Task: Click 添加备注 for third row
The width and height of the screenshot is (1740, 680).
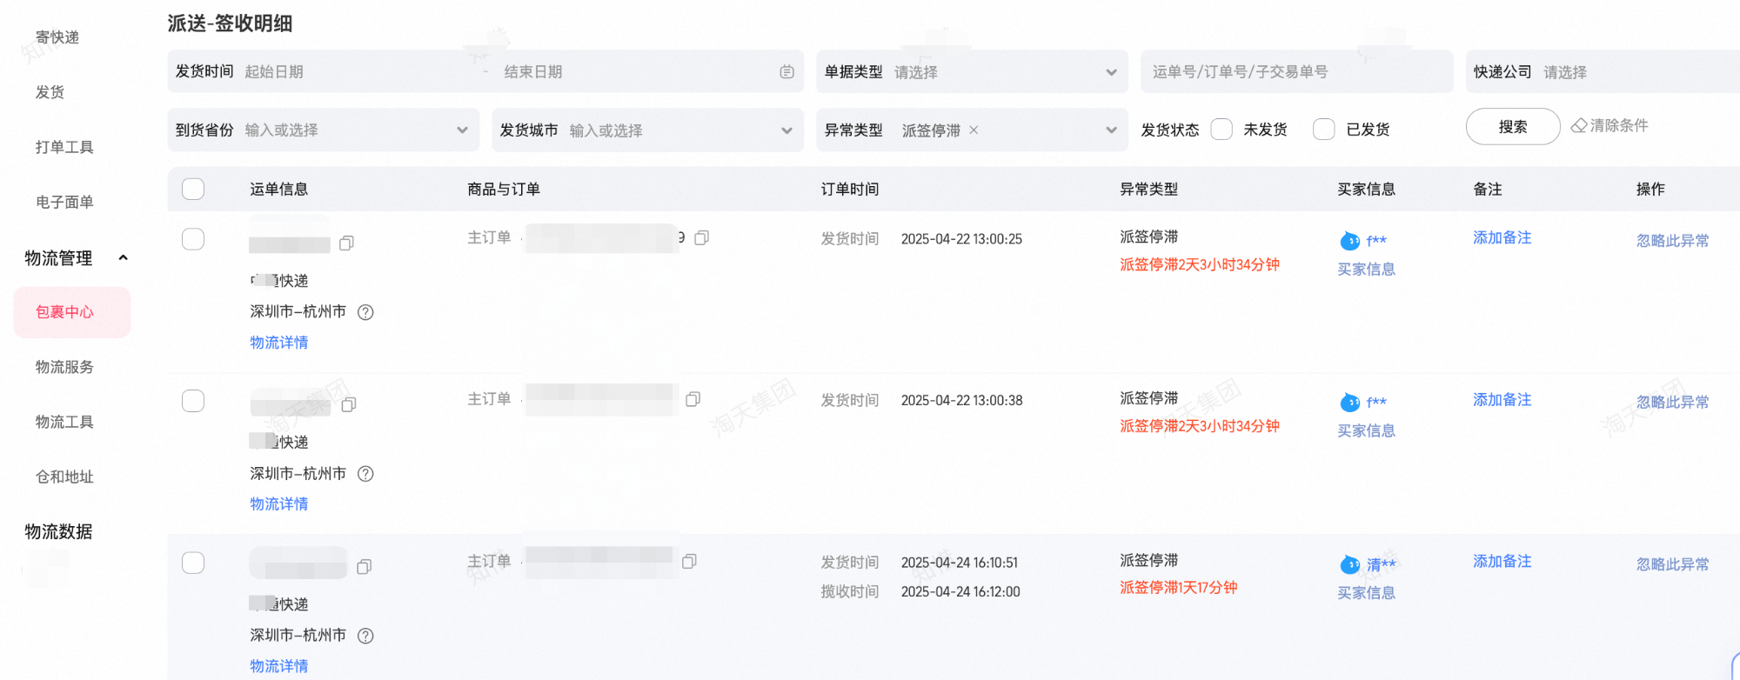Action: (1502, 561)
